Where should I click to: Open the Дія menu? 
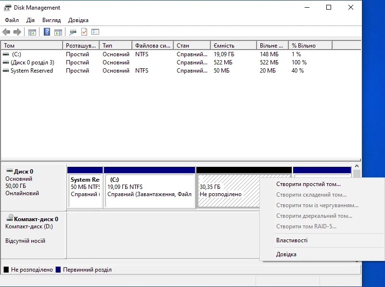30,20
